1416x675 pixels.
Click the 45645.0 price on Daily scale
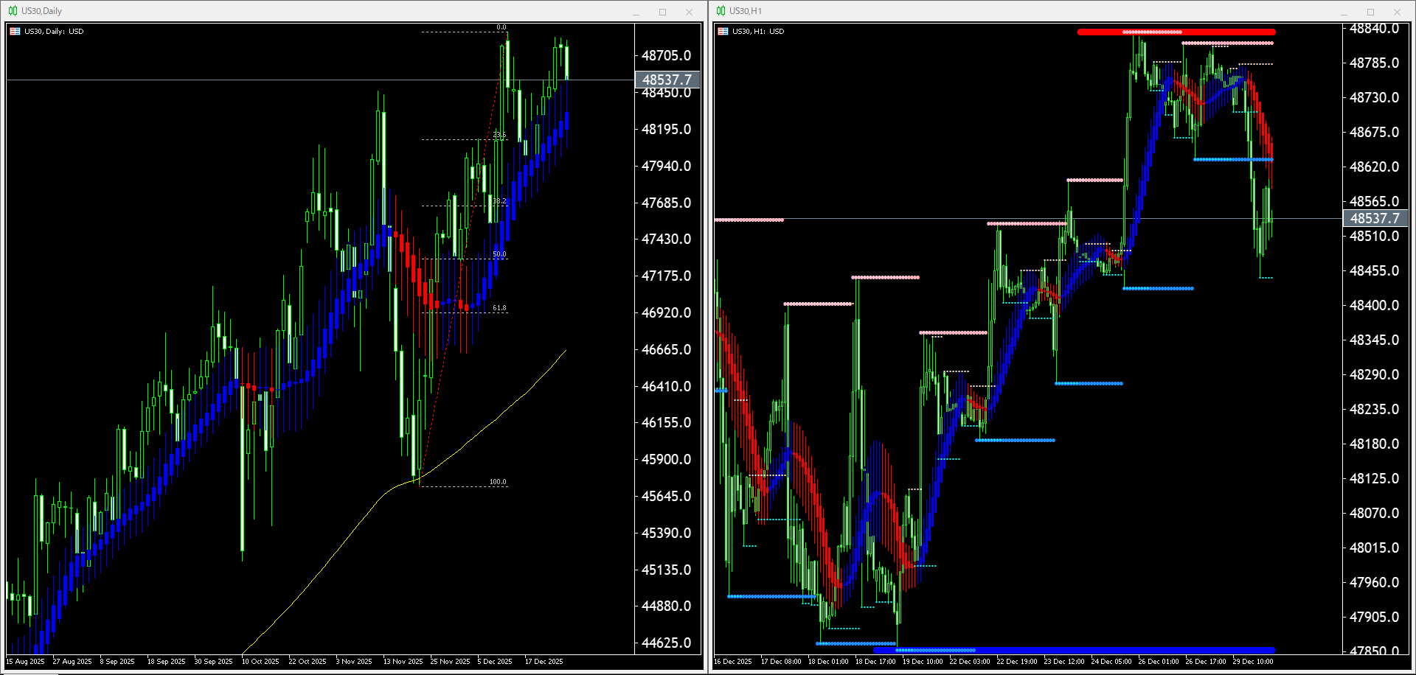pos(667,497)
